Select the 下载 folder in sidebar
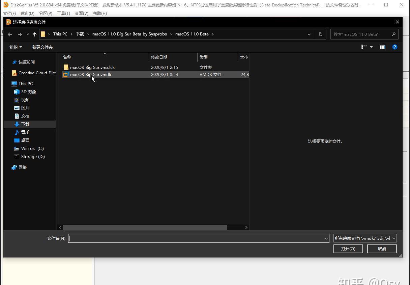 click(x=30, y=124)
